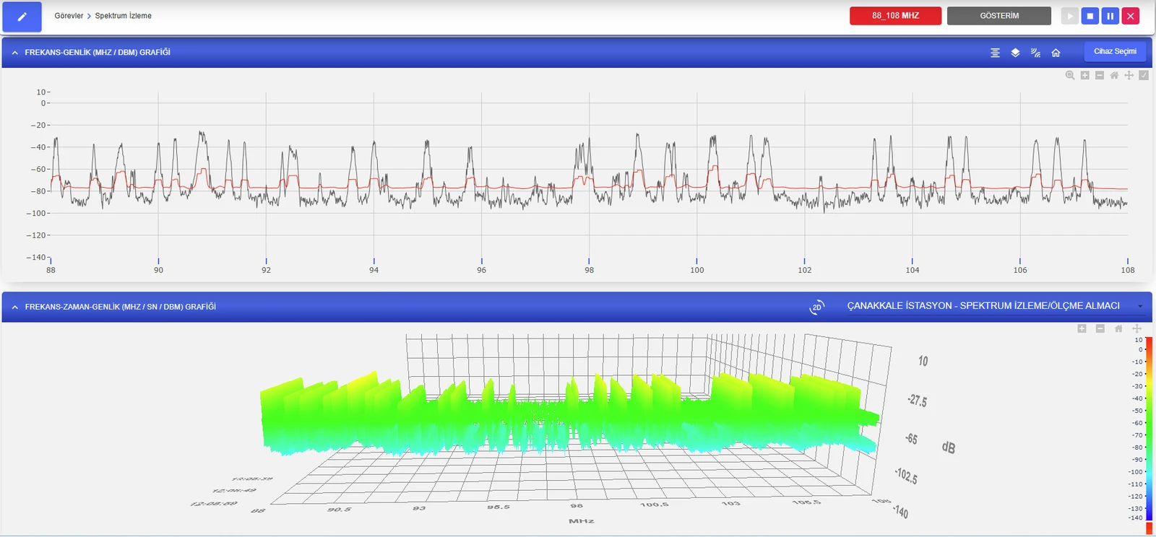Click the list lines icon in header
Image resolution: width=1156 pixels, height=537 pixels.
coord(995,53)
